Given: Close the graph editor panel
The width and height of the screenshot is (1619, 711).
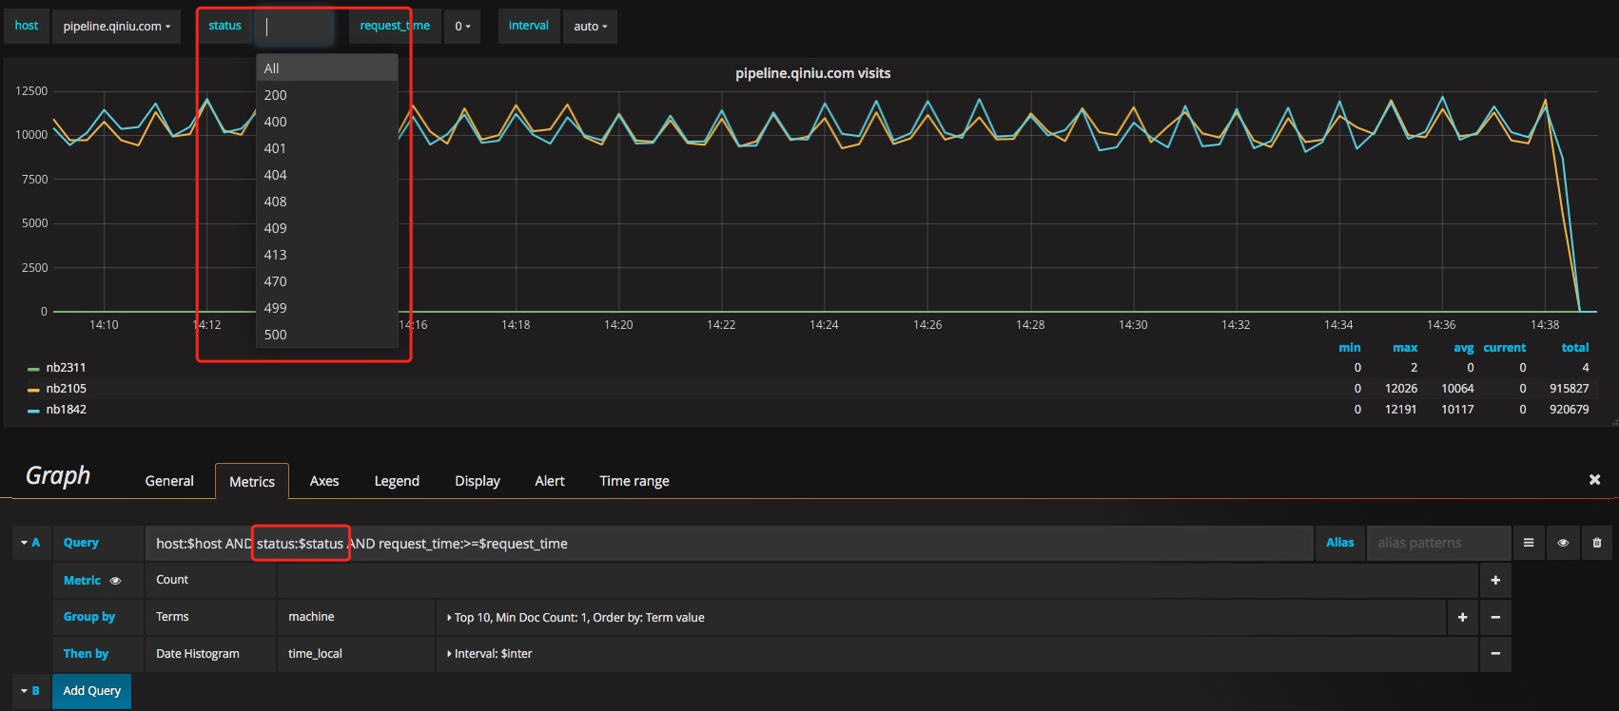Looking at the screenshot, I should tap(1594, 480).
